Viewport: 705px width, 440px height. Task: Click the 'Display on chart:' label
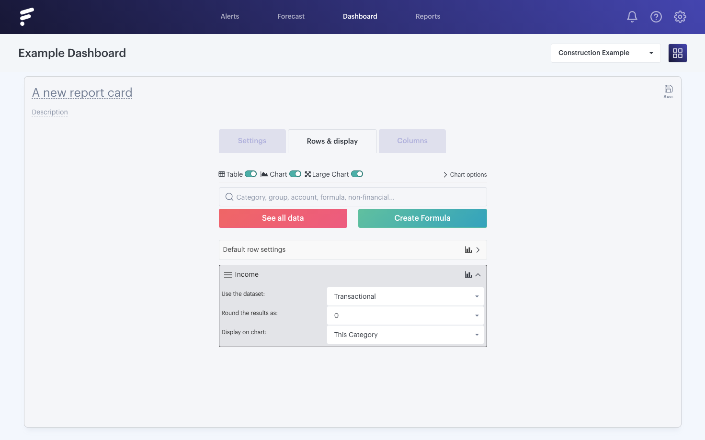click(244, 332)
